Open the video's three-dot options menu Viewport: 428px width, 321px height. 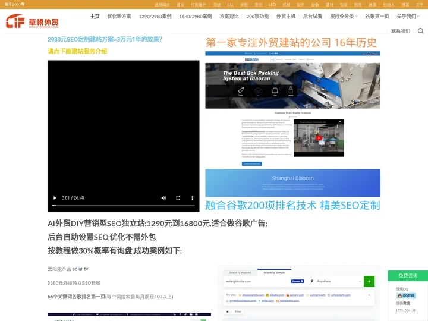coord(192,198)
